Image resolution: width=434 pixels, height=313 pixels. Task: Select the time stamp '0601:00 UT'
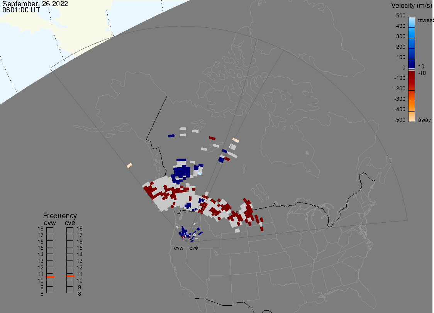[21, 10]
